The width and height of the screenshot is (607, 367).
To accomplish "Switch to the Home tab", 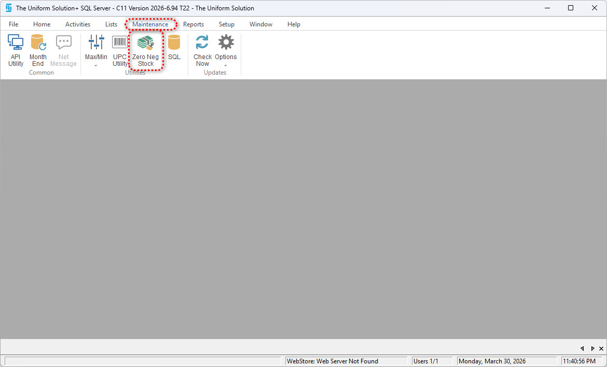I will (x=42, y=24).
